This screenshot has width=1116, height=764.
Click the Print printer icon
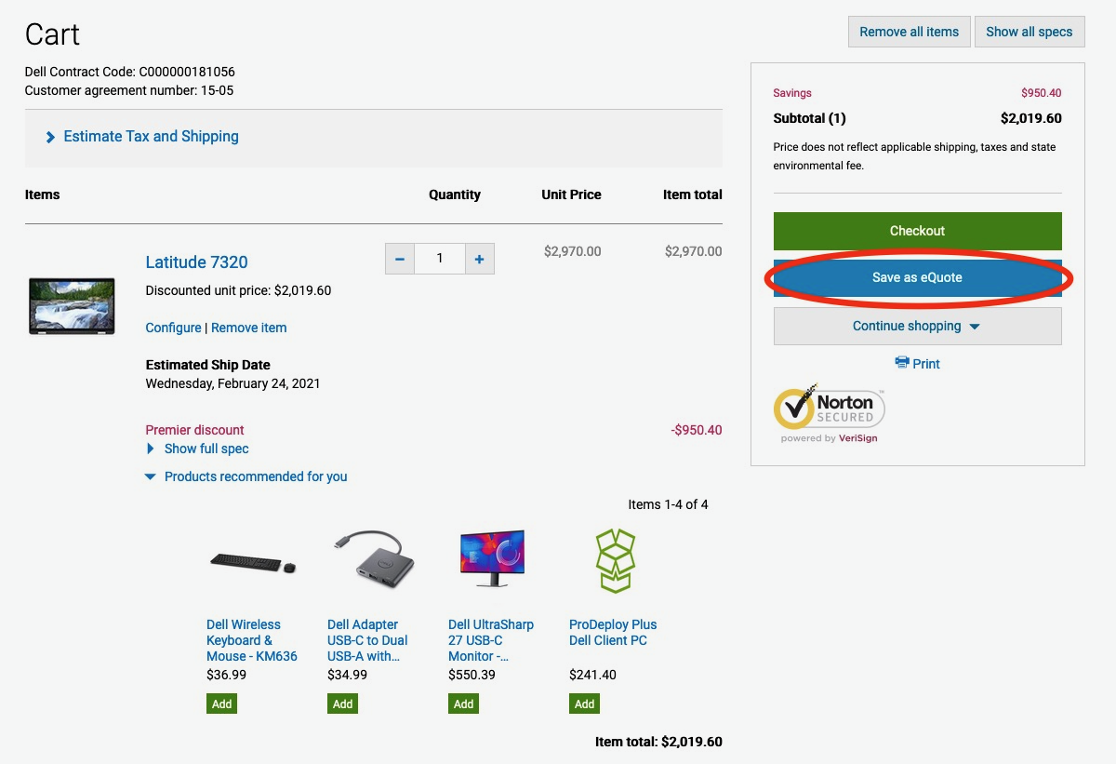[901, 363]
